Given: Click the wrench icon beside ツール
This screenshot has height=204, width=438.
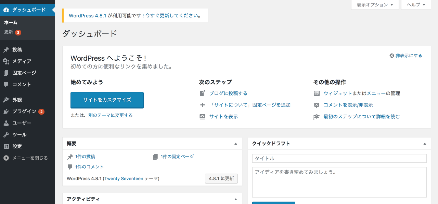Looking at the screenshot, I should (6, 135).
